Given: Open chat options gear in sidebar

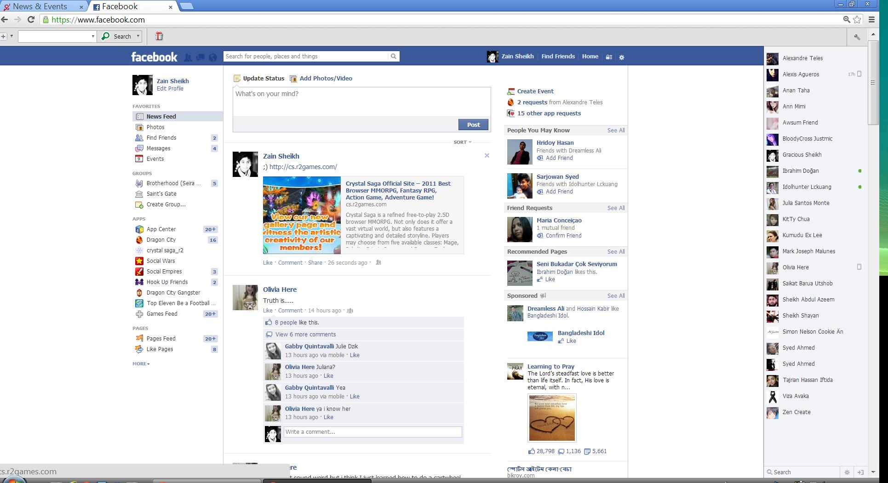Looking at the screenshot, I should pyautogui.click(x=847, y=472).
